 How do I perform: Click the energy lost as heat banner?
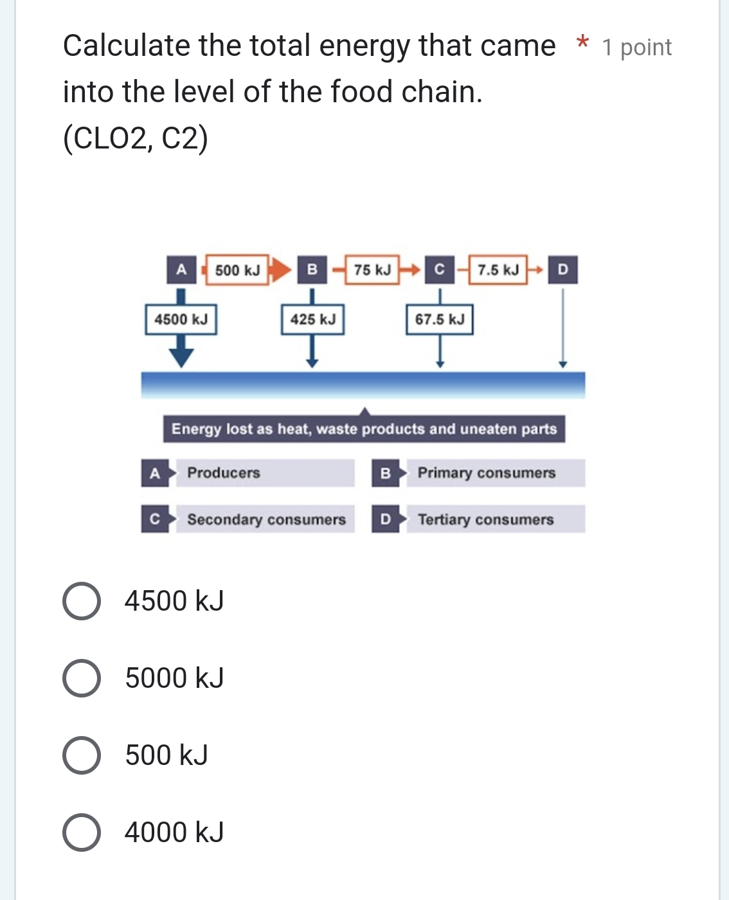point(364,428)
